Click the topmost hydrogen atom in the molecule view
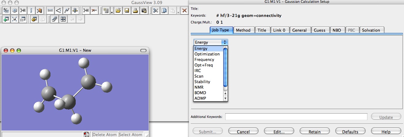The height and width of the screenshot is (137, 404). pos(84,63)
